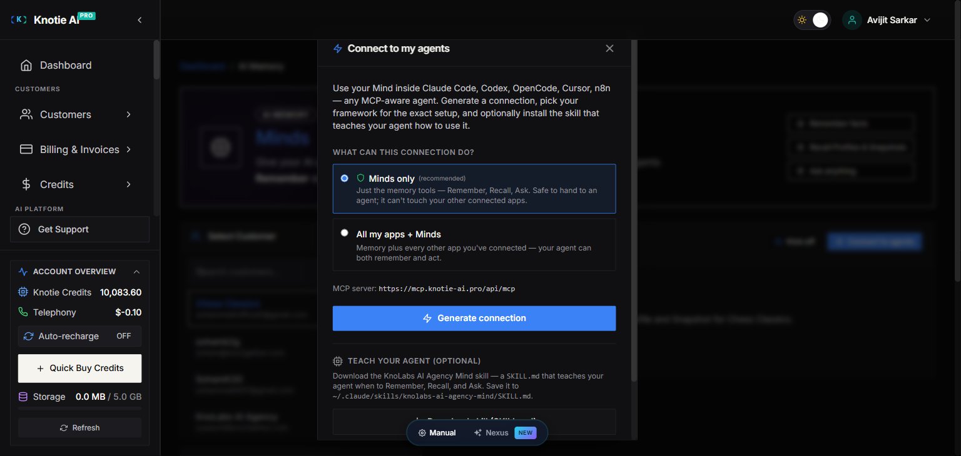Click the Get Support question mark icon
Screen dimensions: 961x456
[x=24, y=229]
